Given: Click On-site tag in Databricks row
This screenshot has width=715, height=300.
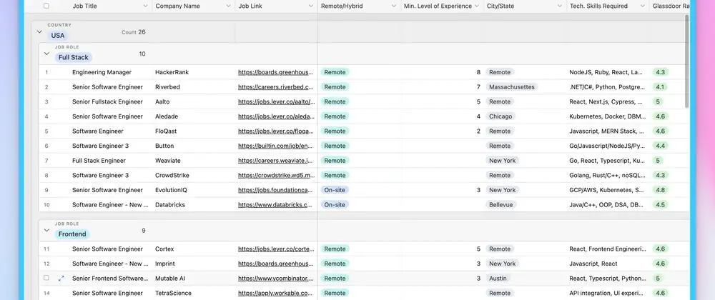Looking at the screenshot, I should click(334, 205).
